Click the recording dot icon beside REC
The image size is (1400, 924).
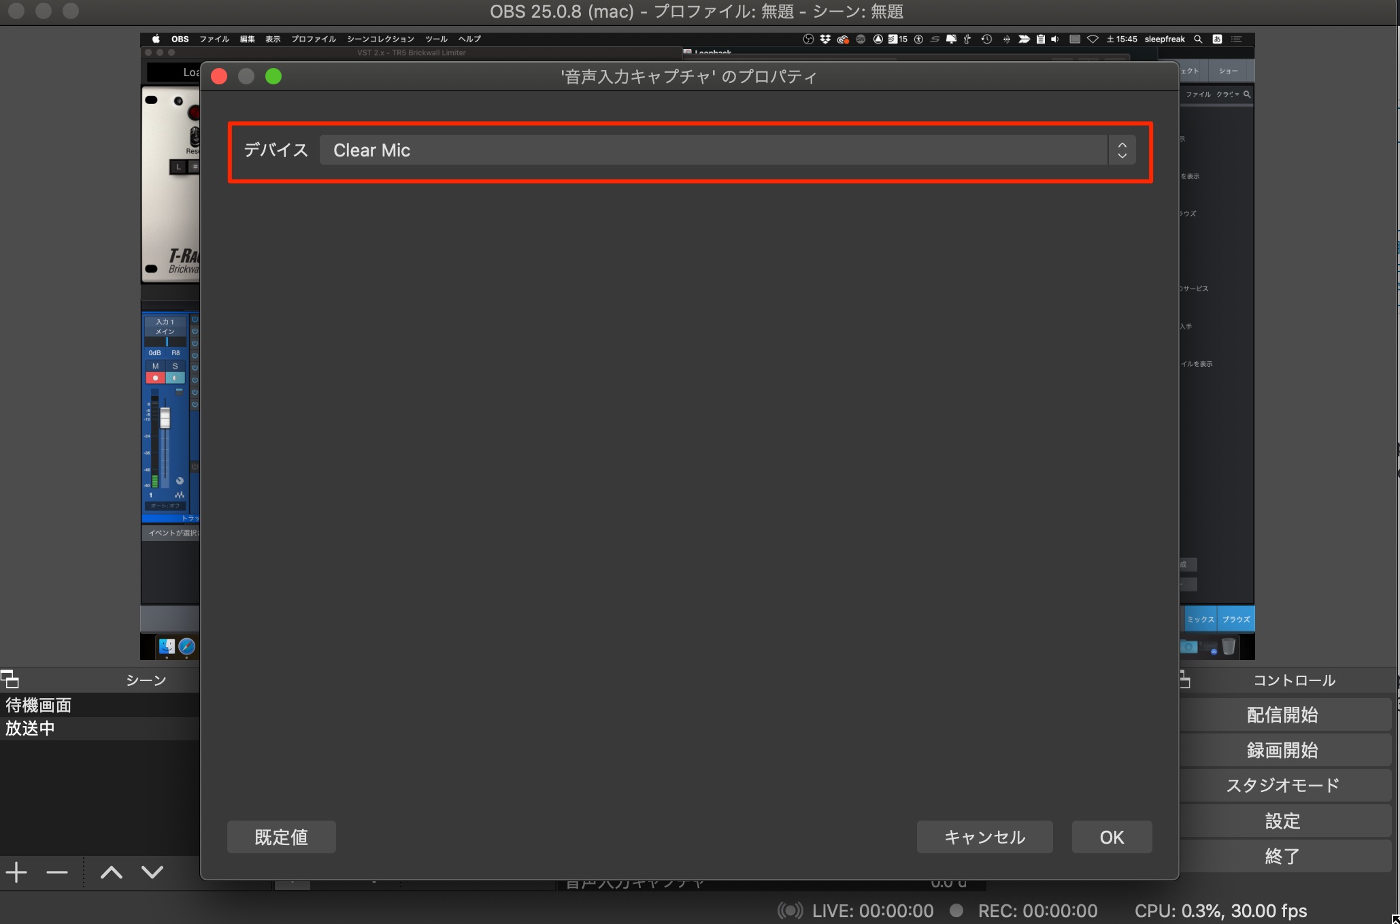[x=956, y=910]
